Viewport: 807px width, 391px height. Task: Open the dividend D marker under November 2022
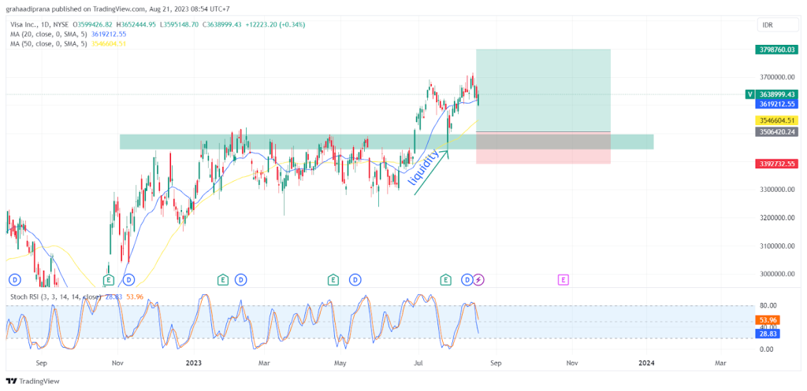tap(128, 280)
